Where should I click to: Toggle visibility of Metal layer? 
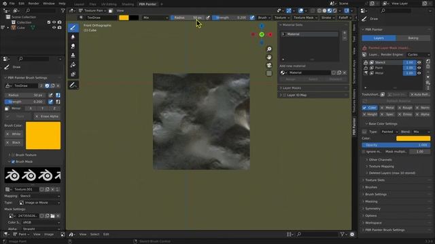point(419,73)
